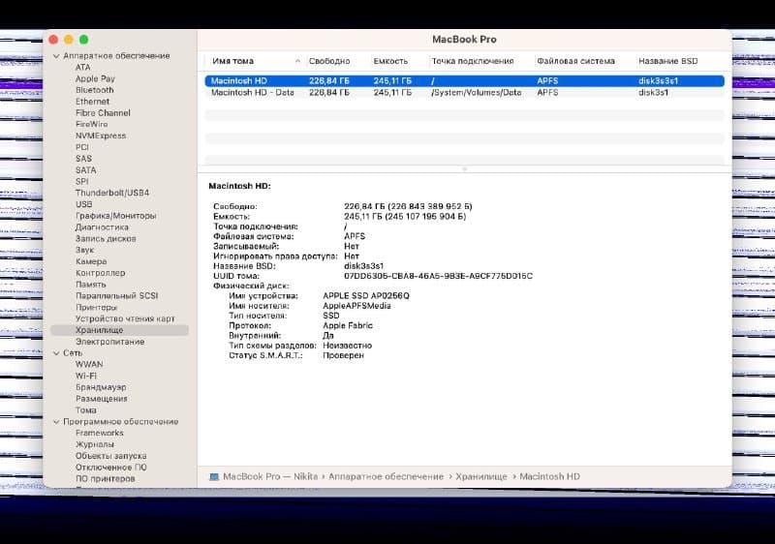Screen dimensions: 775x544
Task: Open Объекты запуска section
Action: click(x=111, y=456)
